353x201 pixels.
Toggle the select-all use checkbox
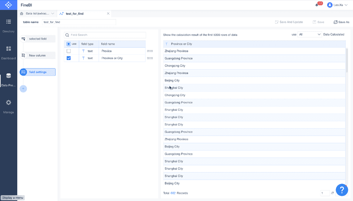pyautogui.click(x=69, y=44)
